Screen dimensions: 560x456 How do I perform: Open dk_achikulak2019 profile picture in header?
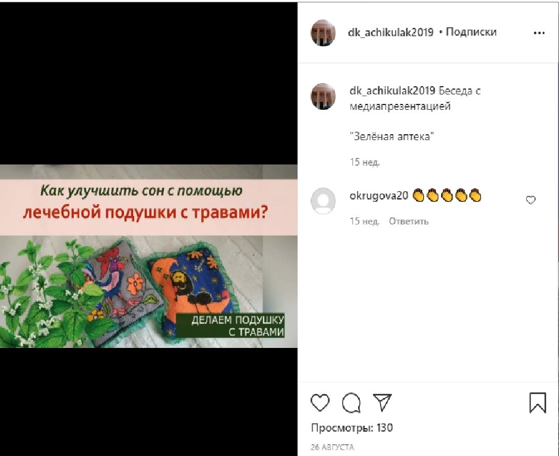[323, 33]
